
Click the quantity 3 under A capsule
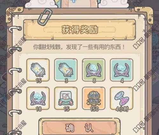point(66,81)
